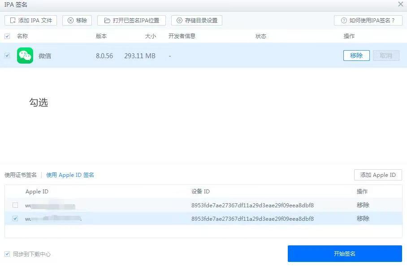Click the 开始签名 blue button
The image size is (407, 270).
[x=344, y=253]
